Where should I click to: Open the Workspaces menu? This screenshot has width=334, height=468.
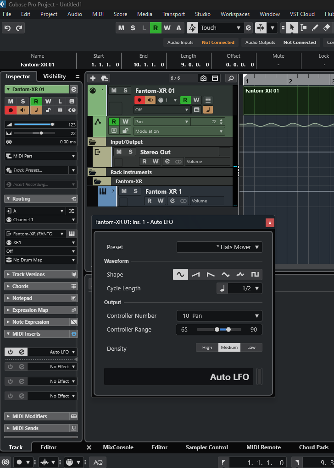tap(235, 14)
